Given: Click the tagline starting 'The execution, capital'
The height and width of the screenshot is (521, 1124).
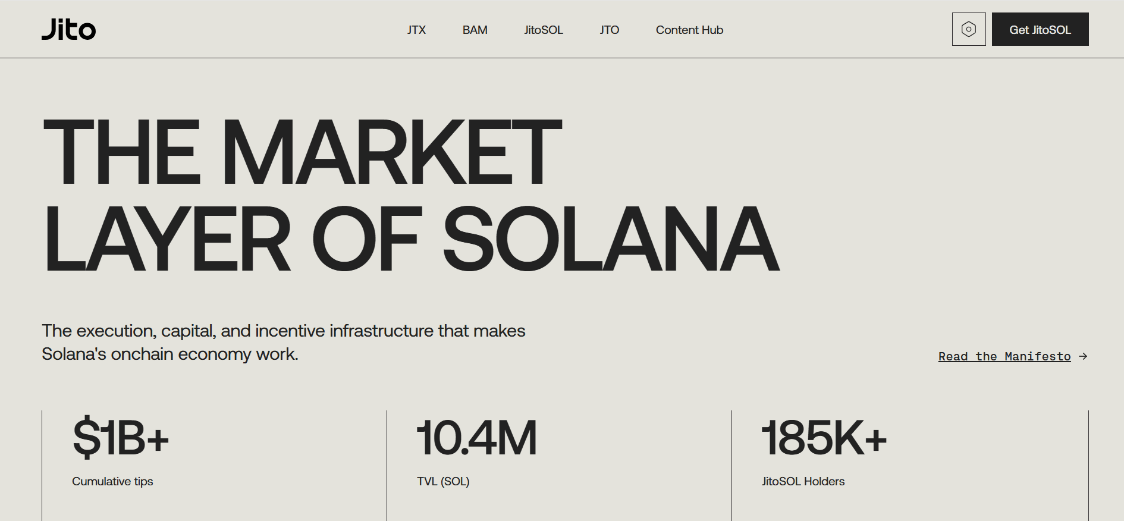Looking at the screenshot, I should [x=284, y=342].
